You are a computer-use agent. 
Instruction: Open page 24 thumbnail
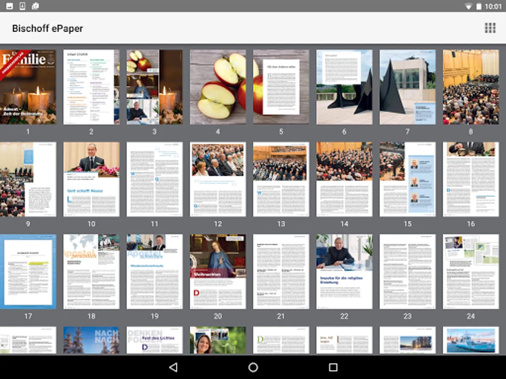coord(471,272)
